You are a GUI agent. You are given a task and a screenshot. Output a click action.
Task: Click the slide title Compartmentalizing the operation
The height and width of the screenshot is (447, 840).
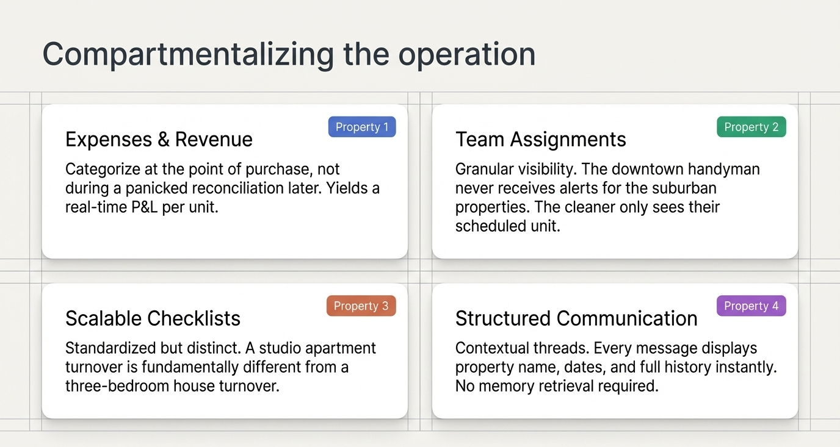point(289,54)
